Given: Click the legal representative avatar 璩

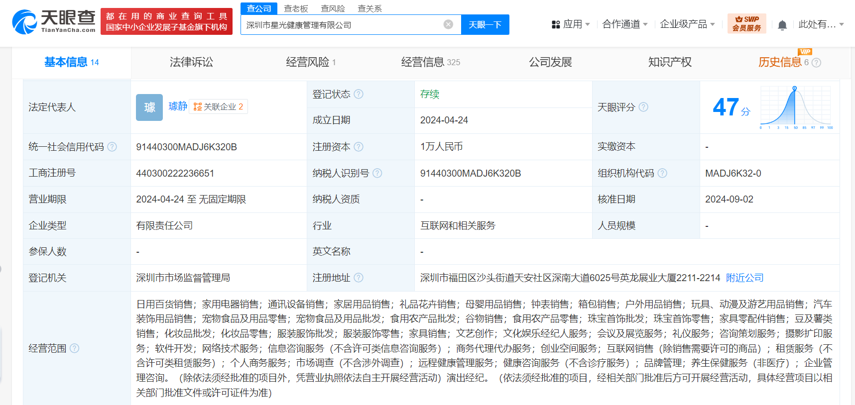Looking at the screenshot, I should click(x=149, y=107).
